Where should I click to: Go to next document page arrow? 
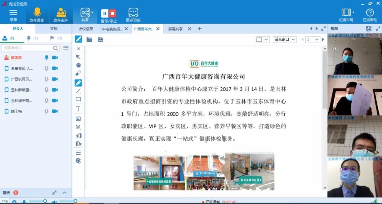[323, 40]
